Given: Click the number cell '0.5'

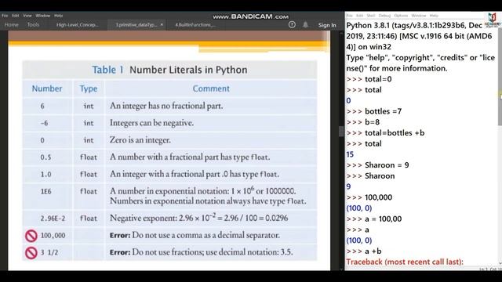Looking at the screenshot, I should 45,157.
